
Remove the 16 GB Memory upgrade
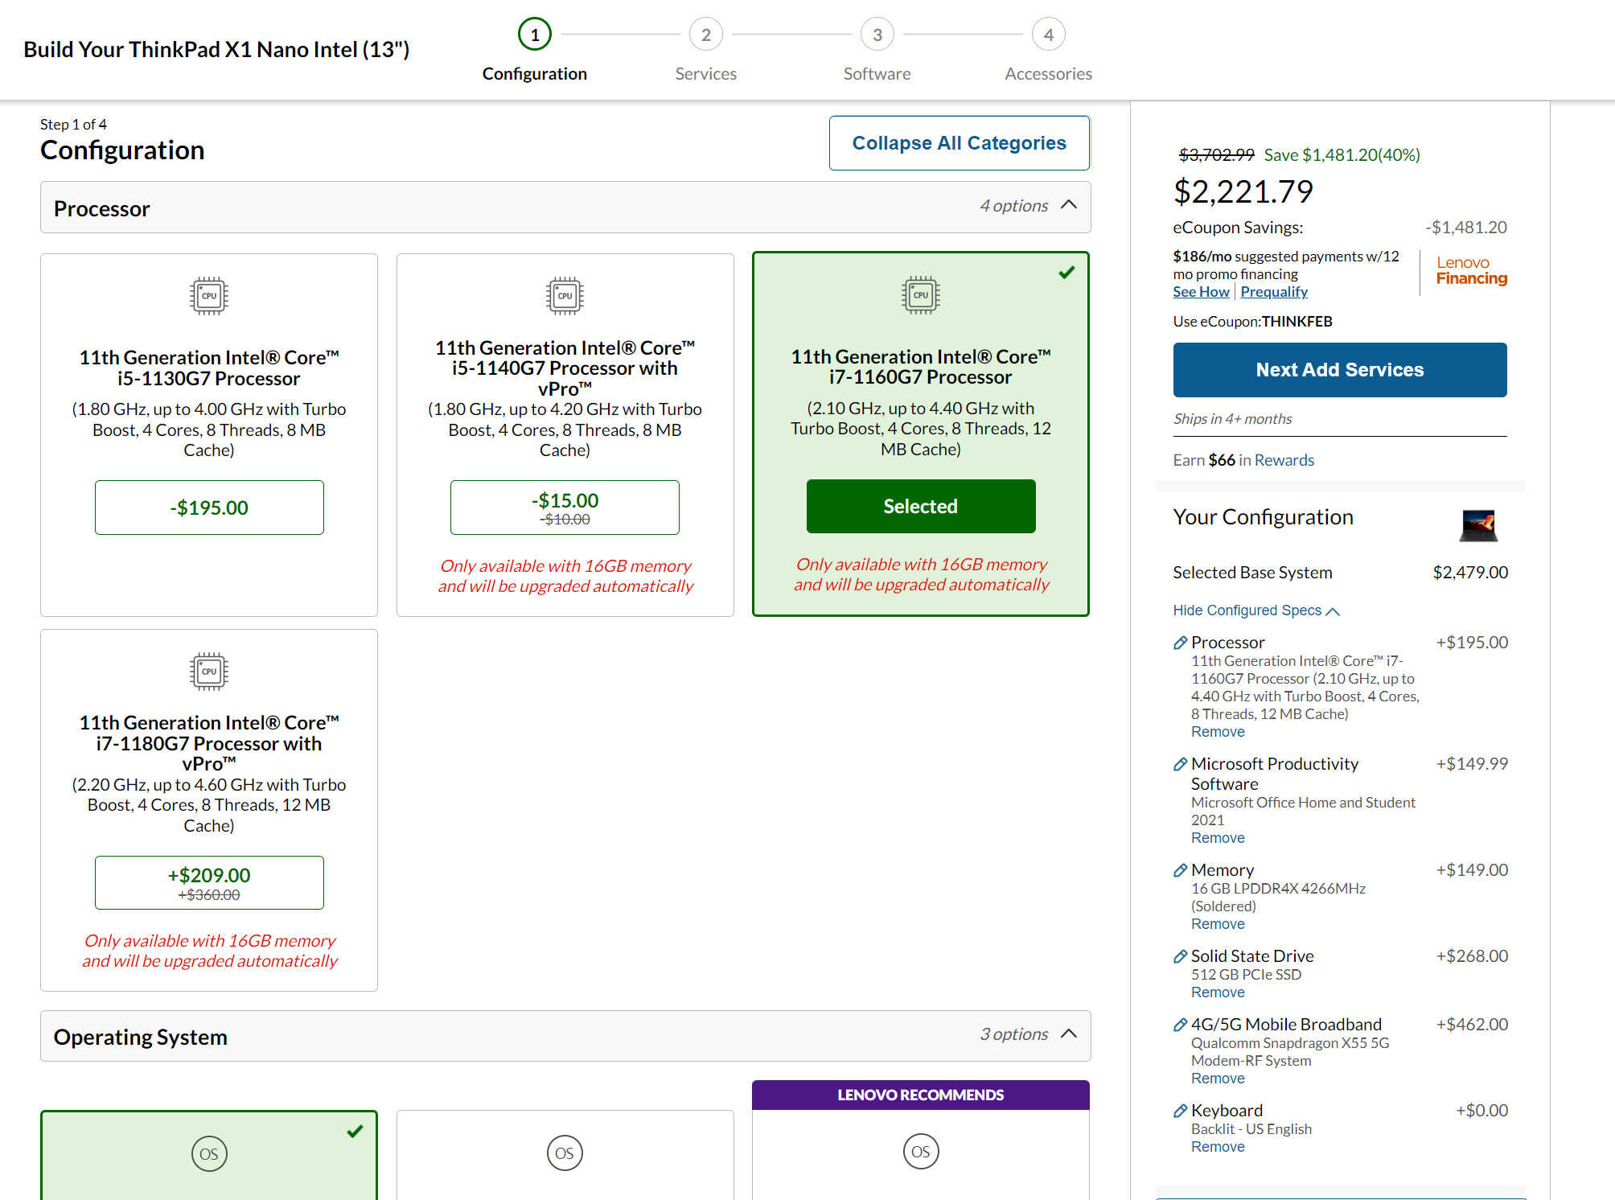point(1218,924)
